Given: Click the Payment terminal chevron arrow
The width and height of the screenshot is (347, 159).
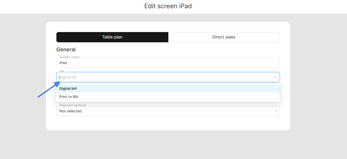Looking at the screenshot, I should click(275, 111).
